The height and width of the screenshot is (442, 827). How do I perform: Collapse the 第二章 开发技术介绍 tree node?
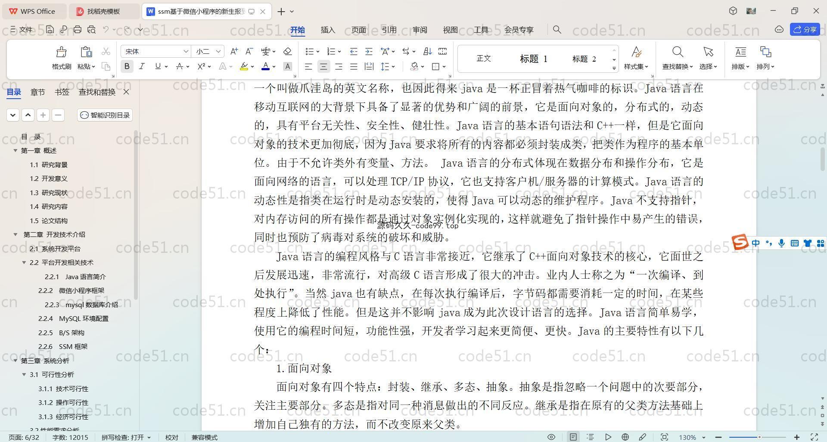16,234
